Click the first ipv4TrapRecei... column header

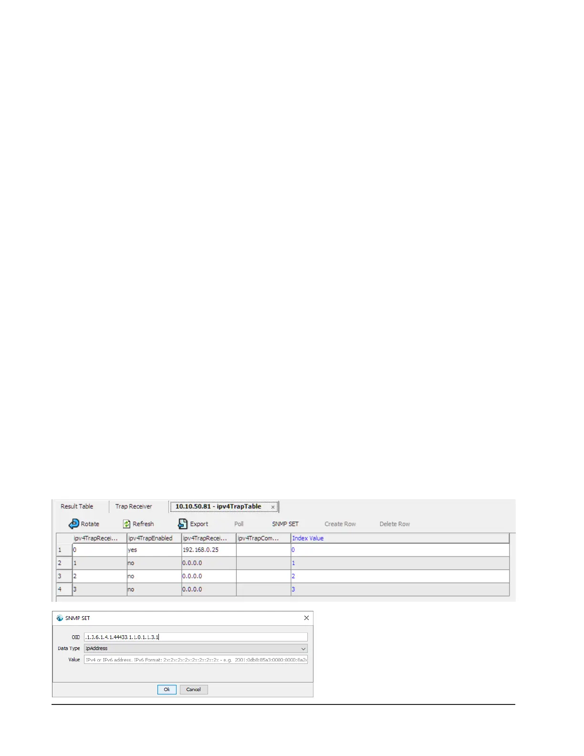click(100, 538)
